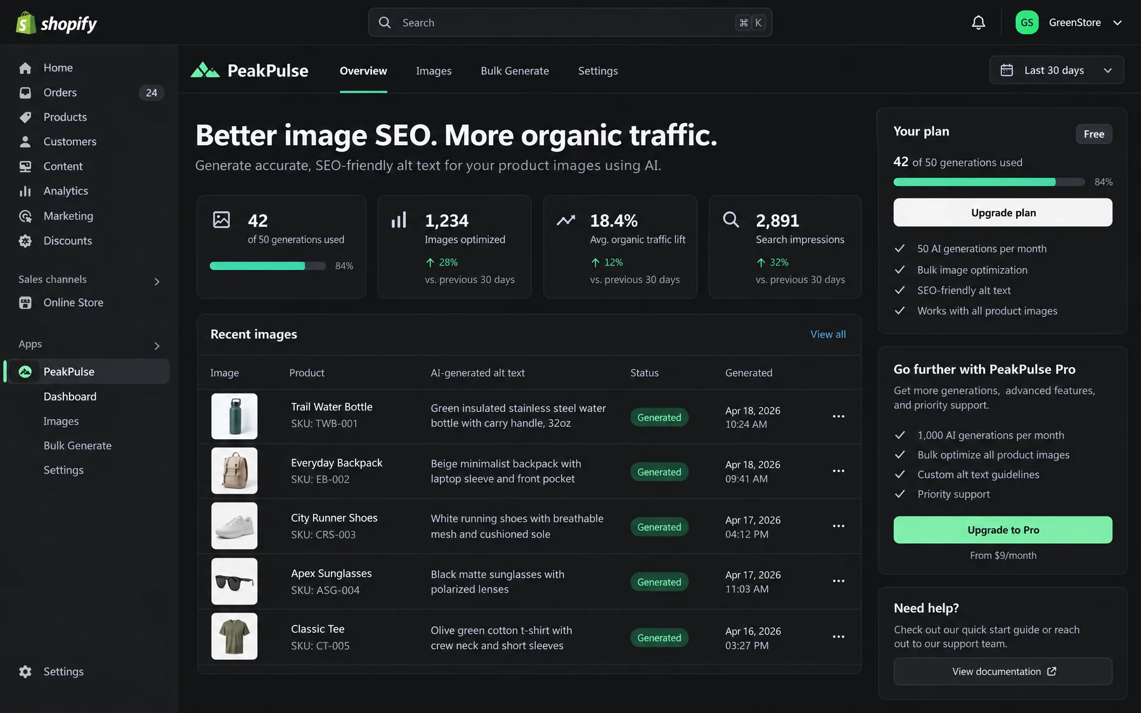Open Orders from the sidebar icon
The image size is (1141, 713).
[x=25, y=93]
